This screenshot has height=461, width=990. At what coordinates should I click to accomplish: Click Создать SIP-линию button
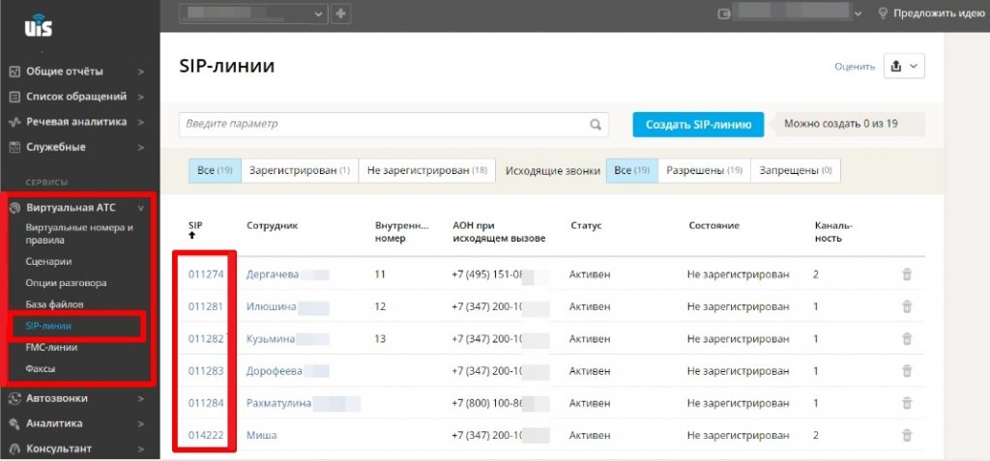pyautogui.click(x=698, y=125)
